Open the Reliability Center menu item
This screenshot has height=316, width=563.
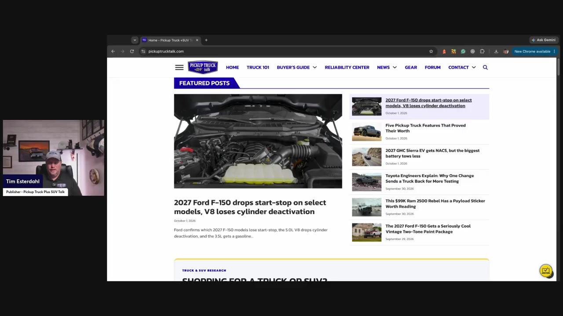click(347, 68)
